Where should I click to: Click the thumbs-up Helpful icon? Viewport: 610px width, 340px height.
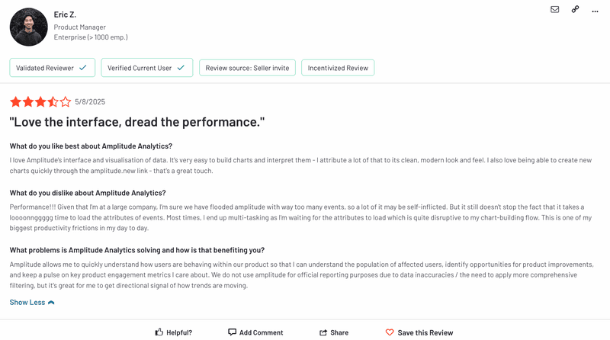159,332
